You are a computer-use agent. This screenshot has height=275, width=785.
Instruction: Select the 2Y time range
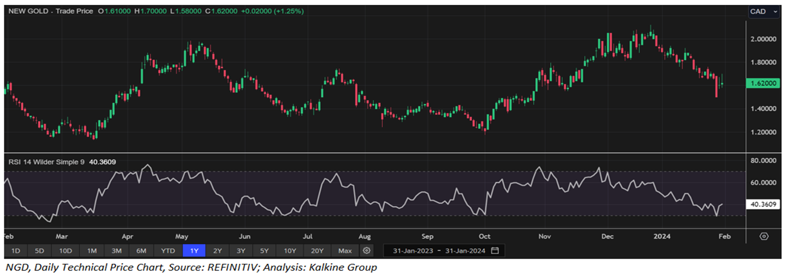point(218,251)
